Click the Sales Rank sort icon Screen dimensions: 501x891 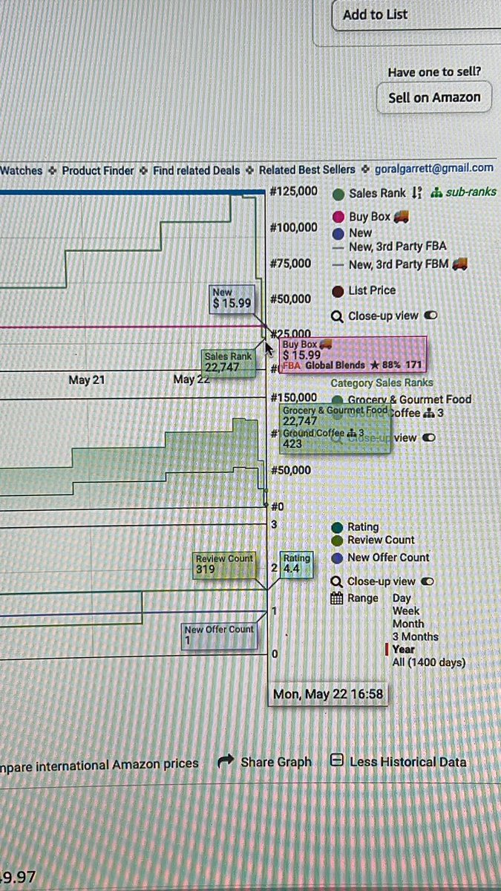point(416,193)
